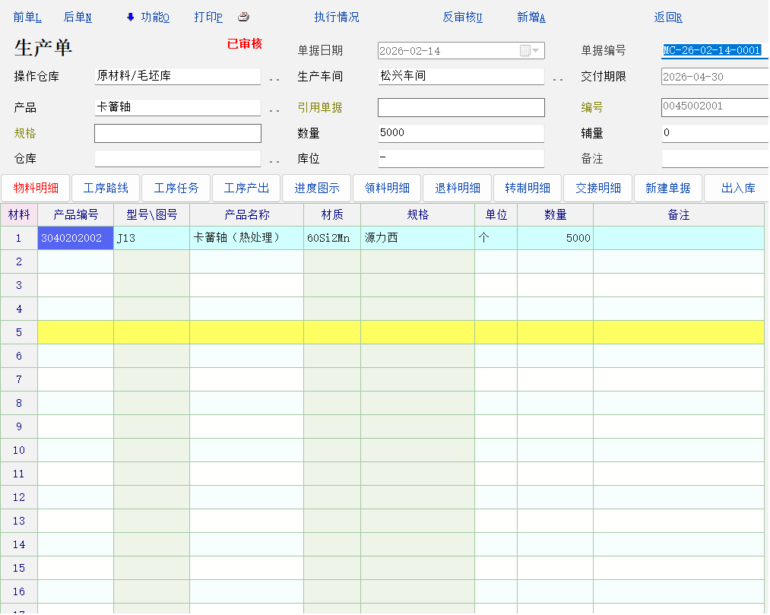Open lookup dots beside 仓库 field
The image size is (770, 615).
click(274, 161)
